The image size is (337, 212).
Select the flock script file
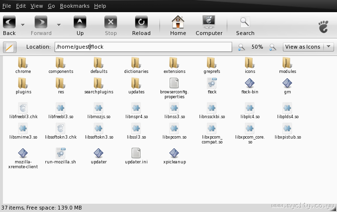(212, 86)
